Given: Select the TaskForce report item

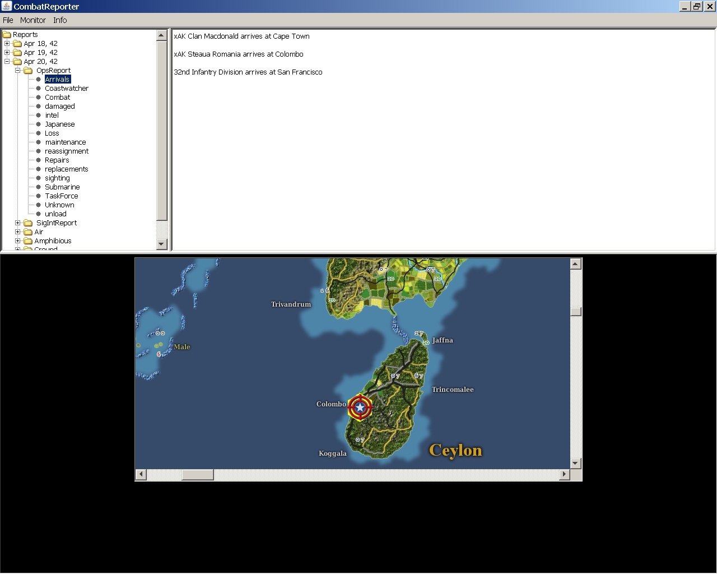Looking at the screenshot, I should 62,196.
